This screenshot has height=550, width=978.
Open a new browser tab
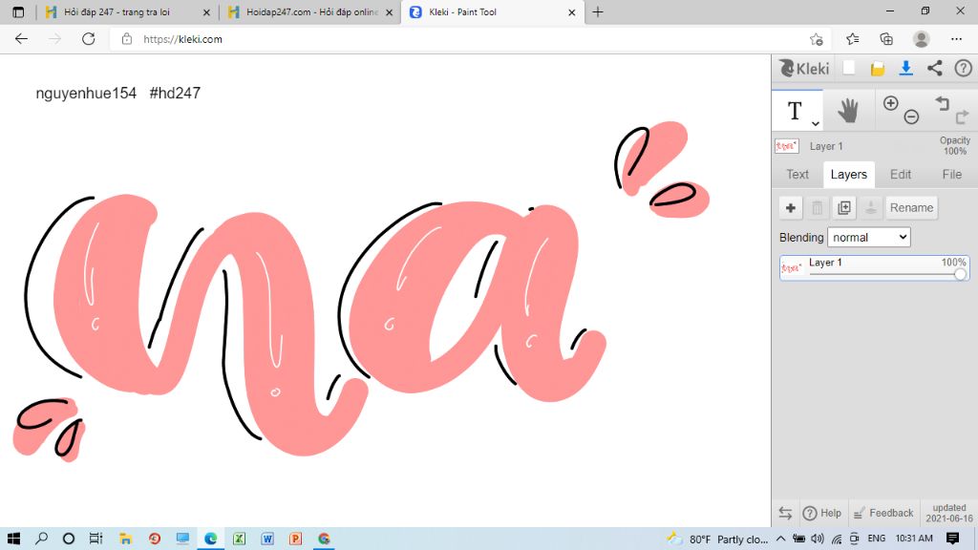click(598, 11)
